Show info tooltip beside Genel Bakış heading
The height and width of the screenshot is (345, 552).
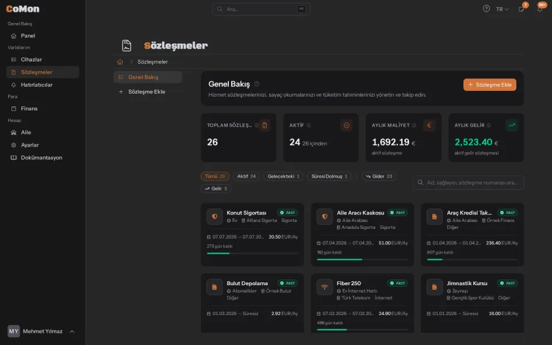(x=257, y=84)
